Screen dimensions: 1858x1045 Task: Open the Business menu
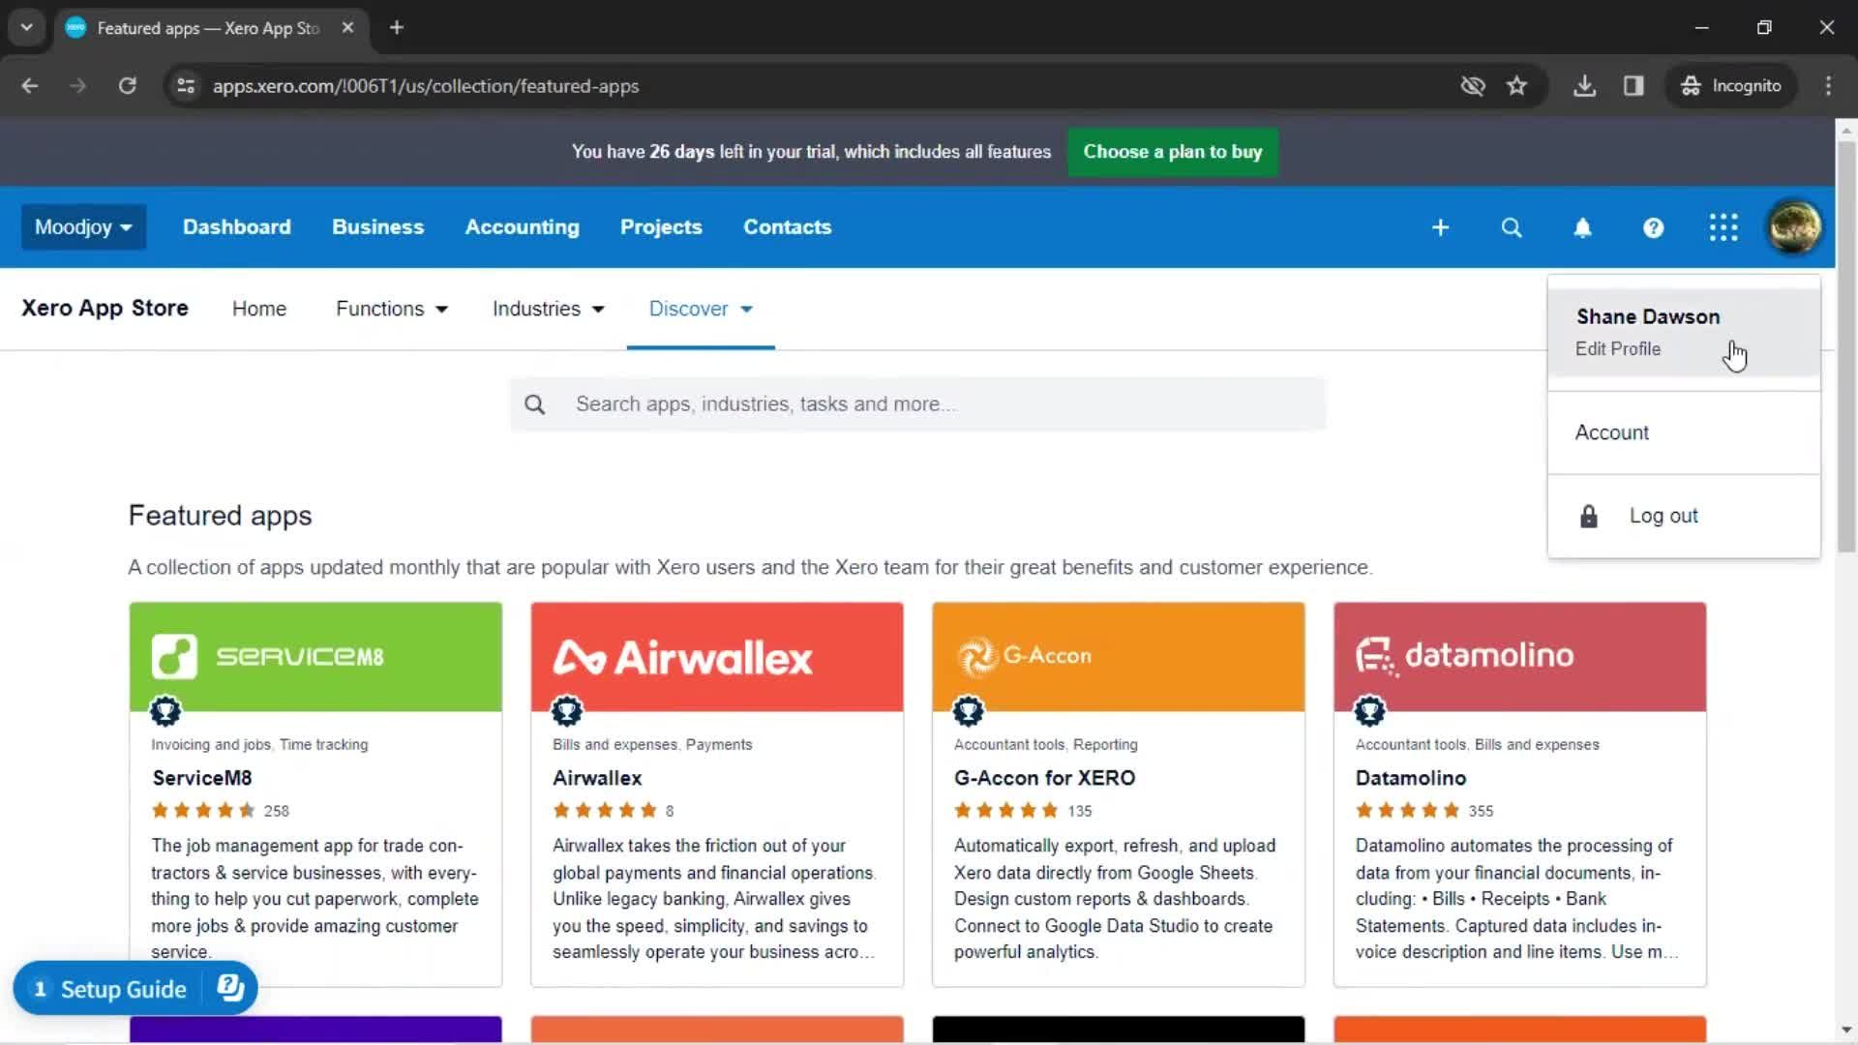click(377, 227)
